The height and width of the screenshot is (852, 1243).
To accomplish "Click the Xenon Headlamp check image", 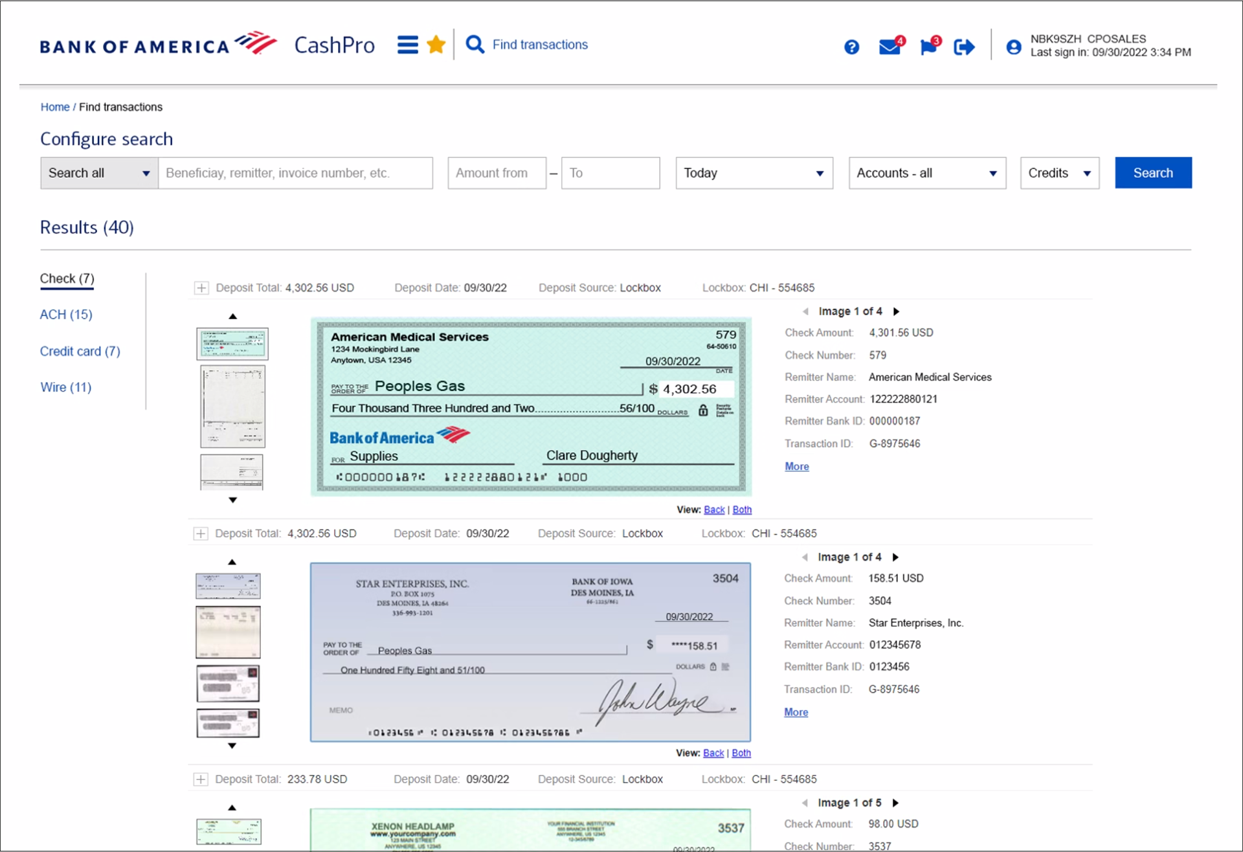I will click(x=530, y=829).
